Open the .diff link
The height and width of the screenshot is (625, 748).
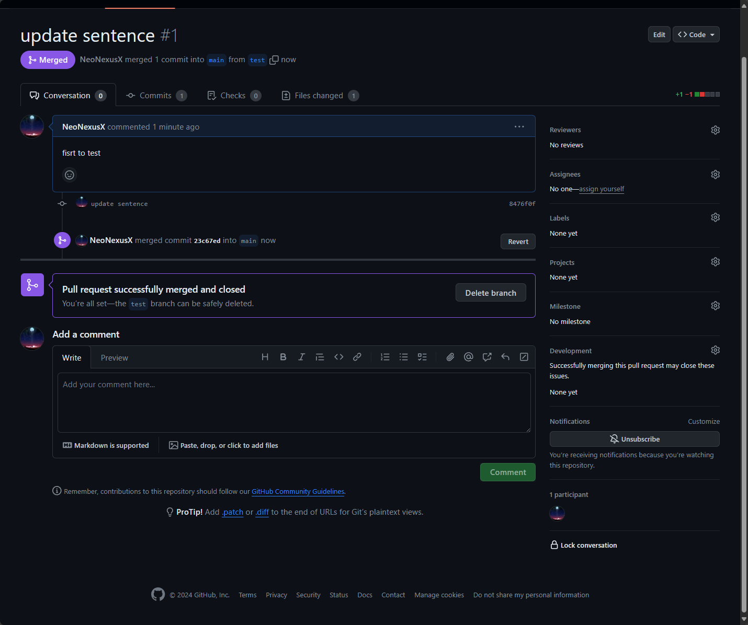pos(262,512)
